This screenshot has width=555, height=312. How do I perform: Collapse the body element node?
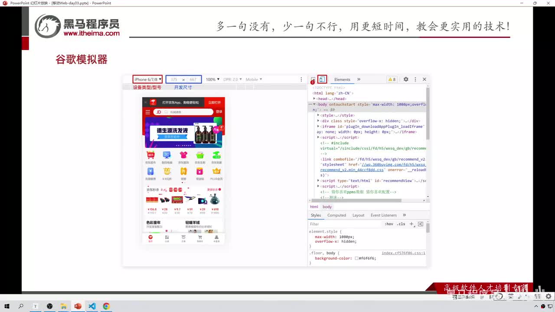314,104
